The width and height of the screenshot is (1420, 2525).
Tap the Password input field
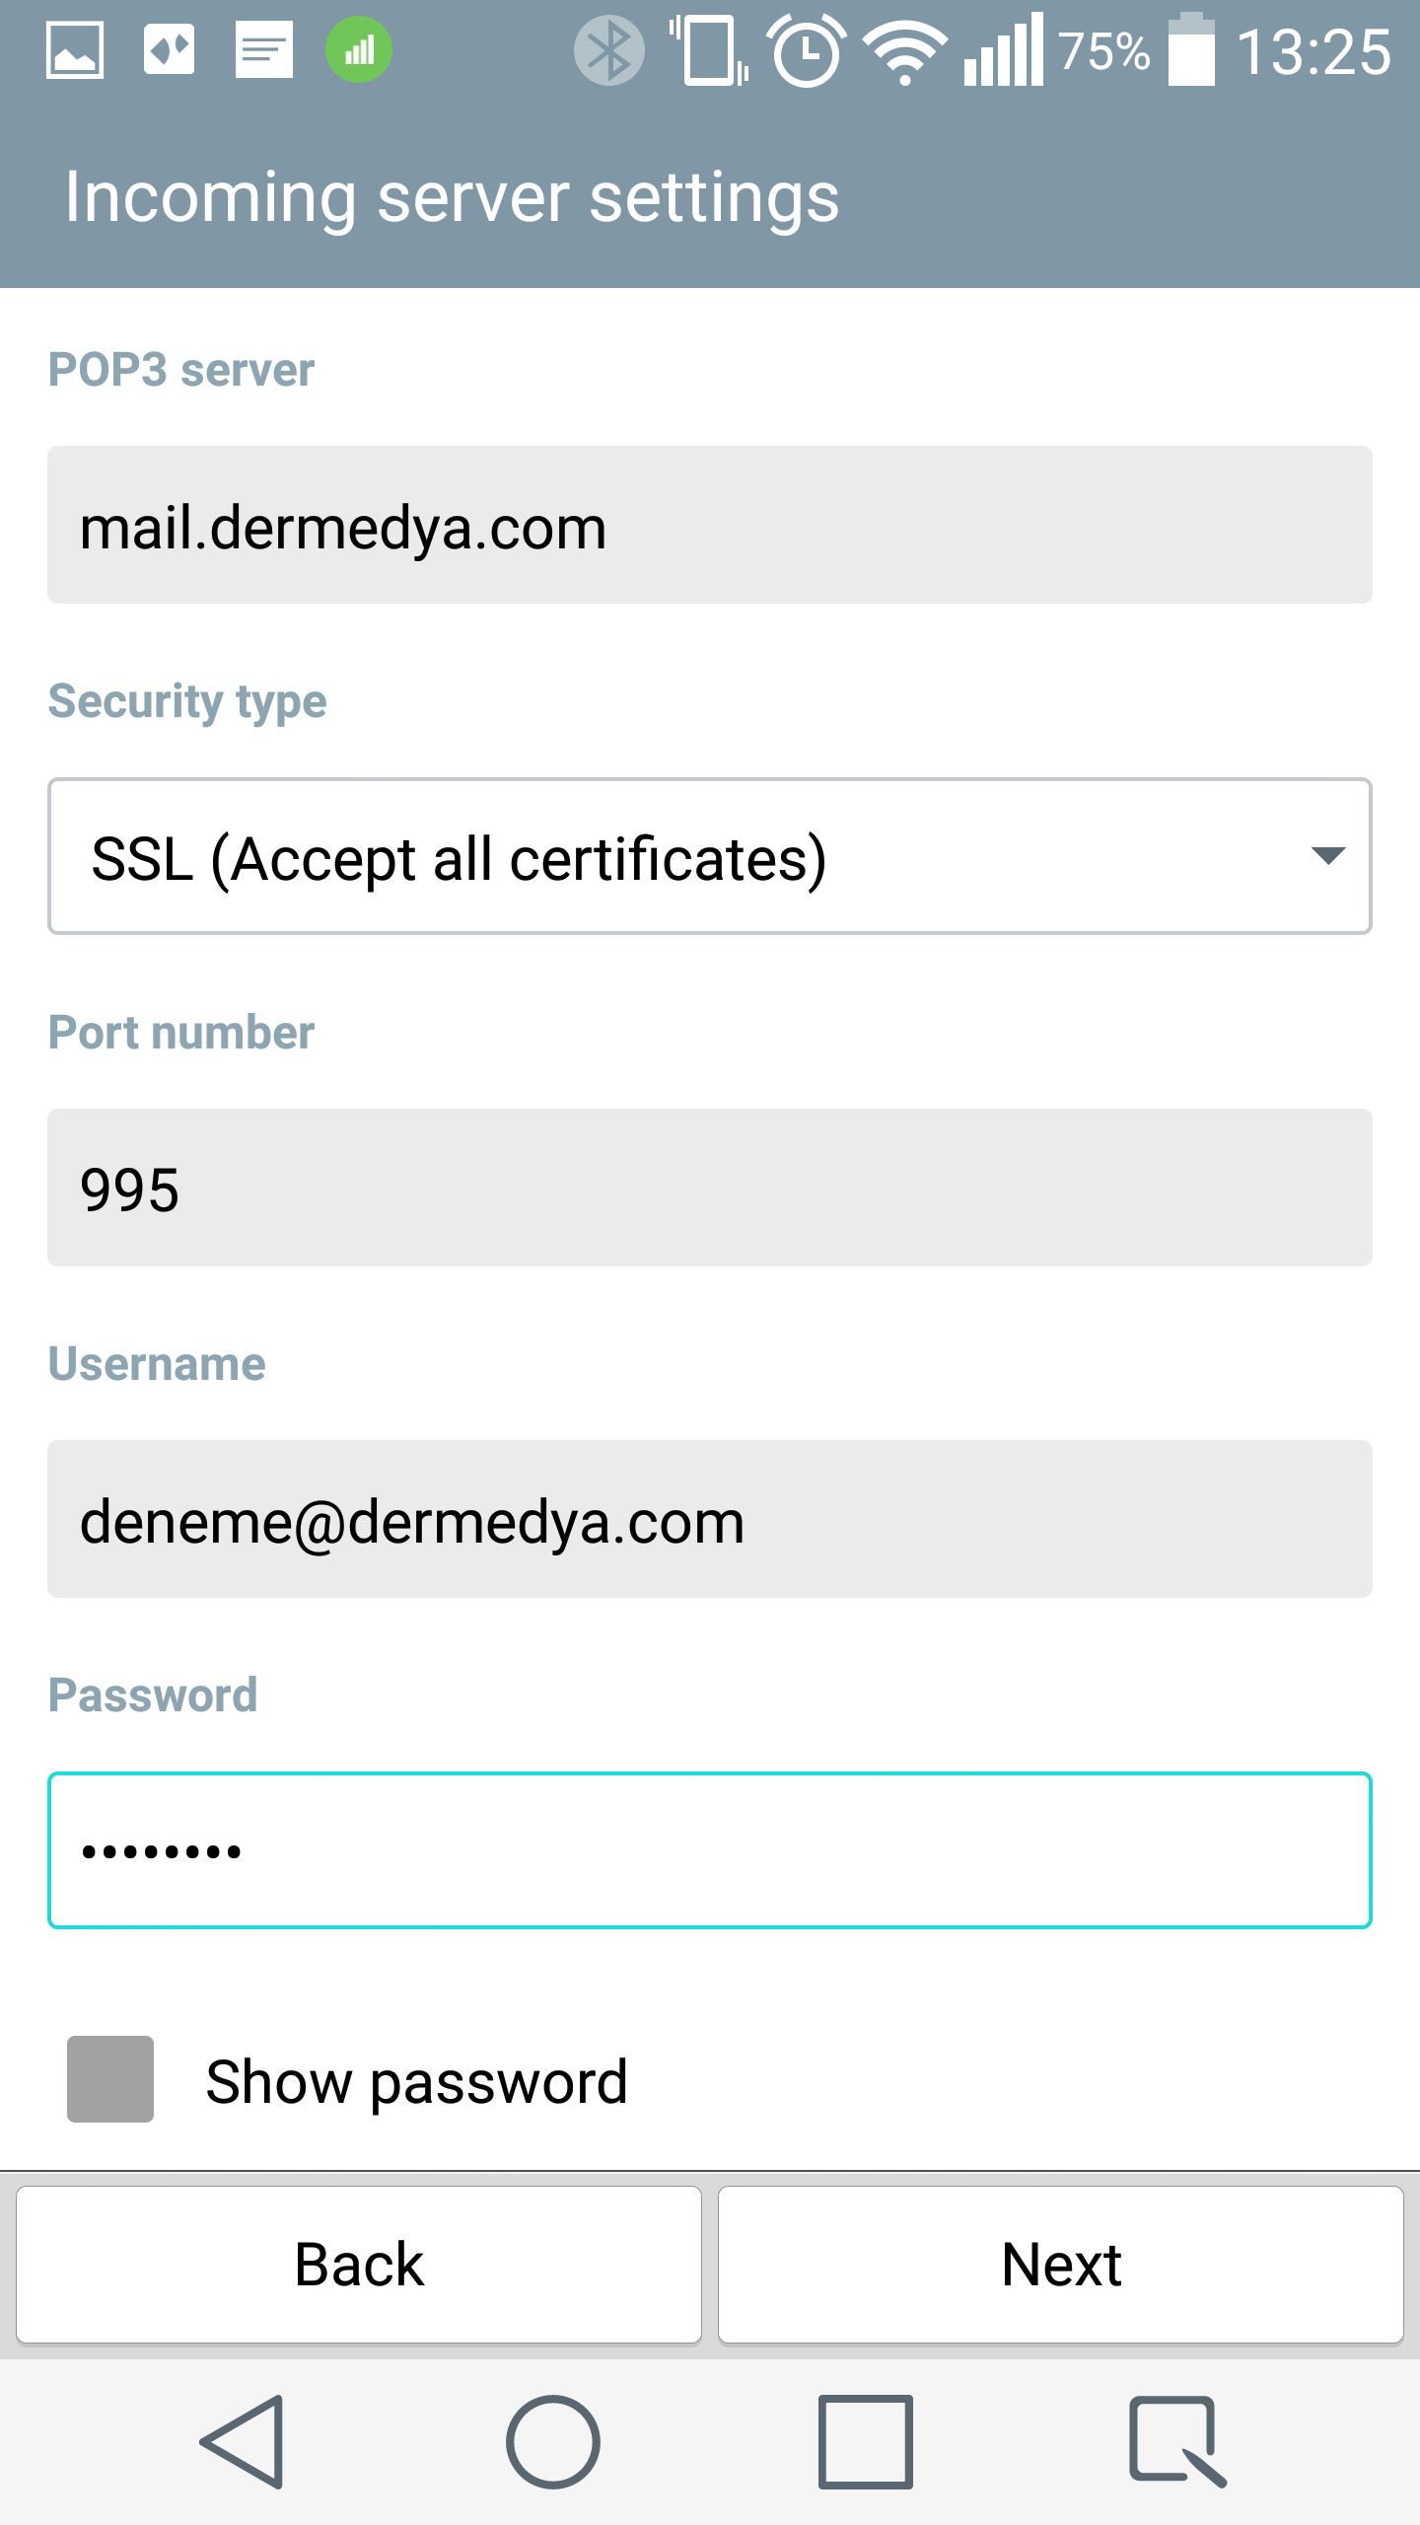(x=710, y=1850)
